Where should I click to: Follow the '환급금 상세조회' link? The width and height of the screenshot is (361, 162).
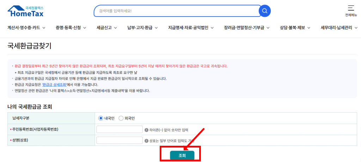pos(54,85)
